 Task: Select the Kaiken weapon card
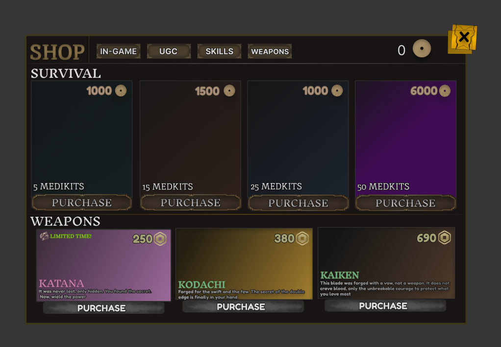386,263
